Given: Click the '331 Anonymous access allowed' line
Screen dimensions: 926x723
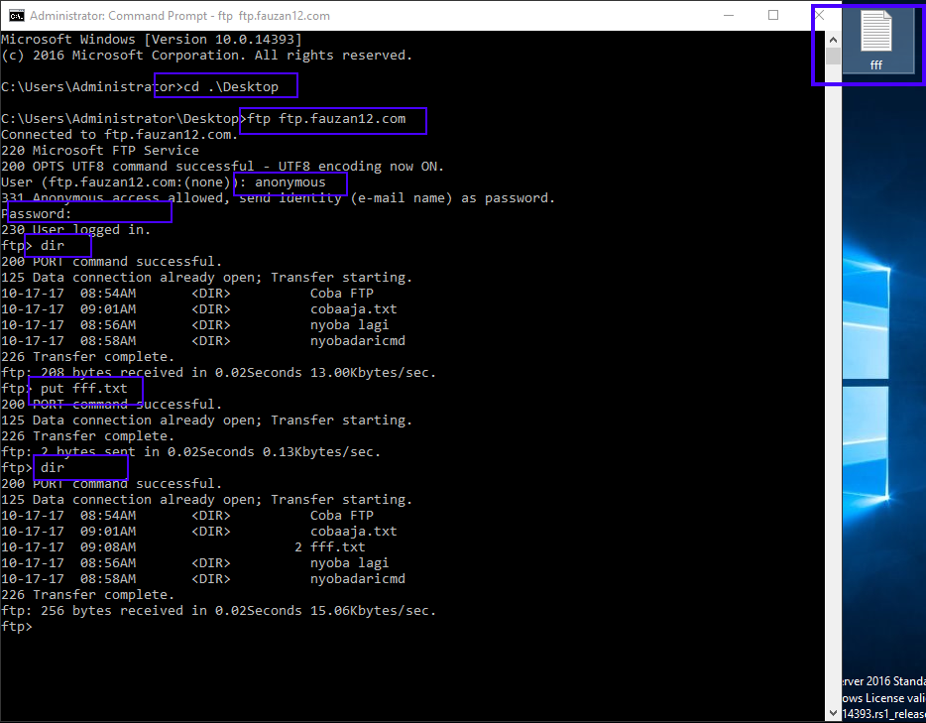Looking at the screenshot, I should [x=279, y=198].
